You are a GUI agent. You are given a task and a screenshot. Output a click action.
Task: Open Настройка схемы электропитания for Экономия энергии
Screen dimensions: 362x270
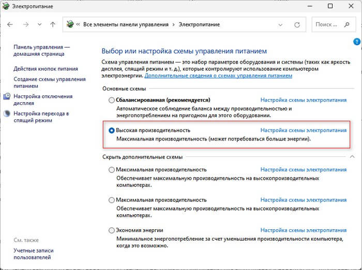point(304,230)
